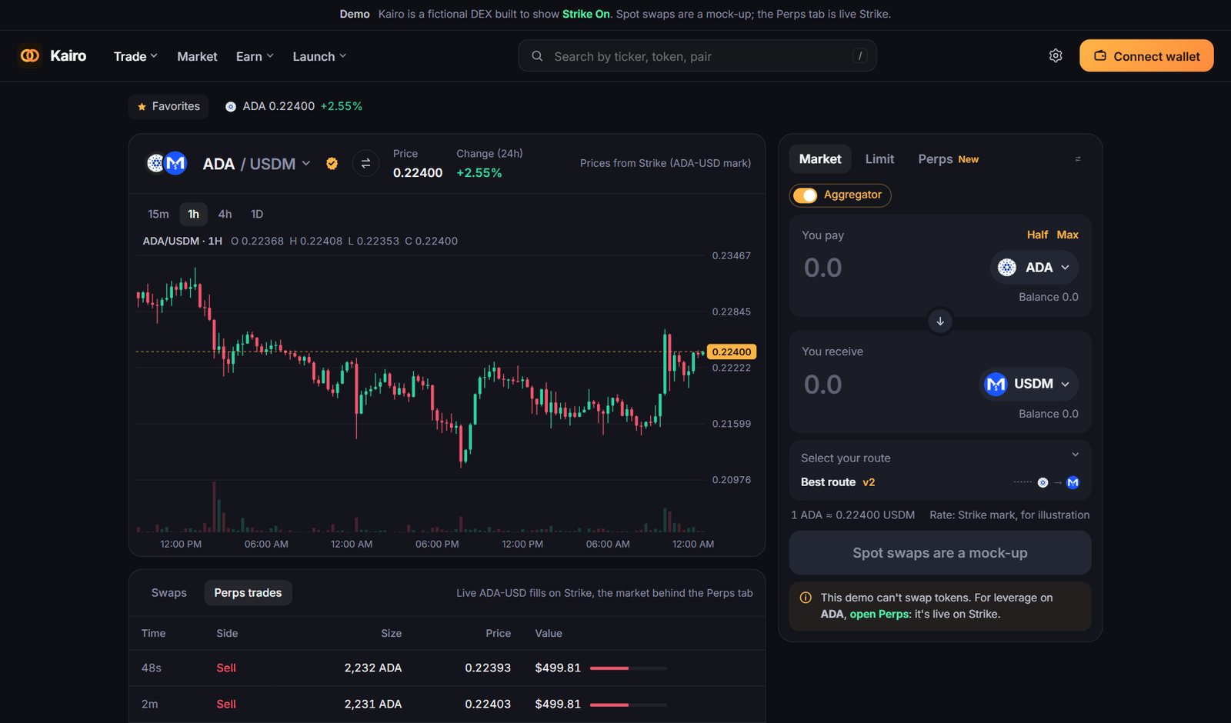Click the Kairo logo icon

click(x=29, y=55)
